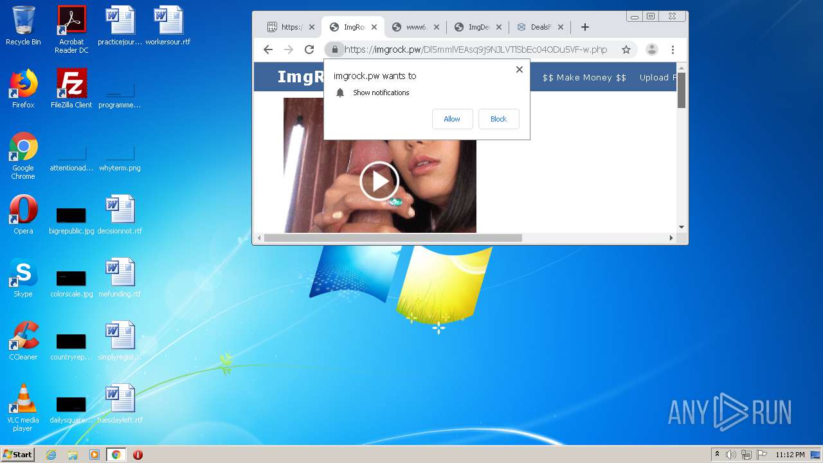Image resolution: width=823 pixels, height=463 pixels.
Task: Allow notifications from imgrock.pw
Action: pos(452,119)
